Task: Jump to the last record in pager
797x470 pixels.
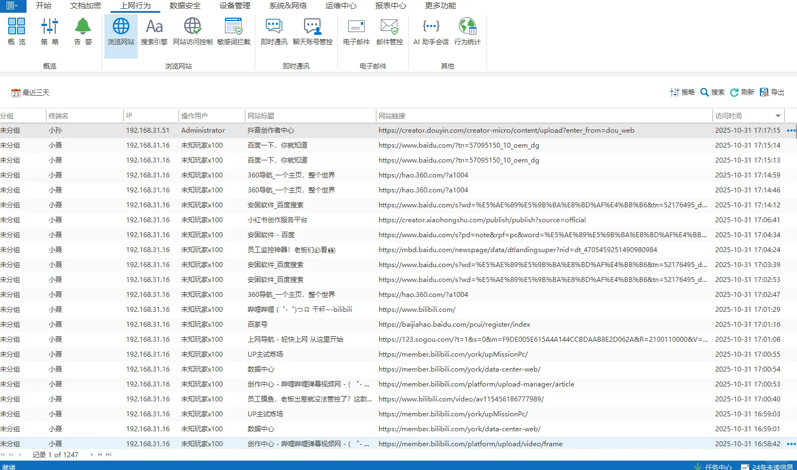Action: (x=109, y=455)
